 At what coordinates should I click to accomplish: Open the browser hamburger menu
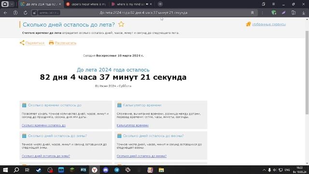(x=273, y=4)
